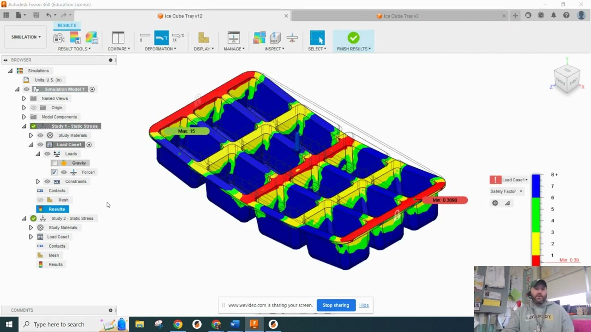Open the Finish Results menu label
The width and height of the screenshot is (591, 332).
(x=354, y=49)
